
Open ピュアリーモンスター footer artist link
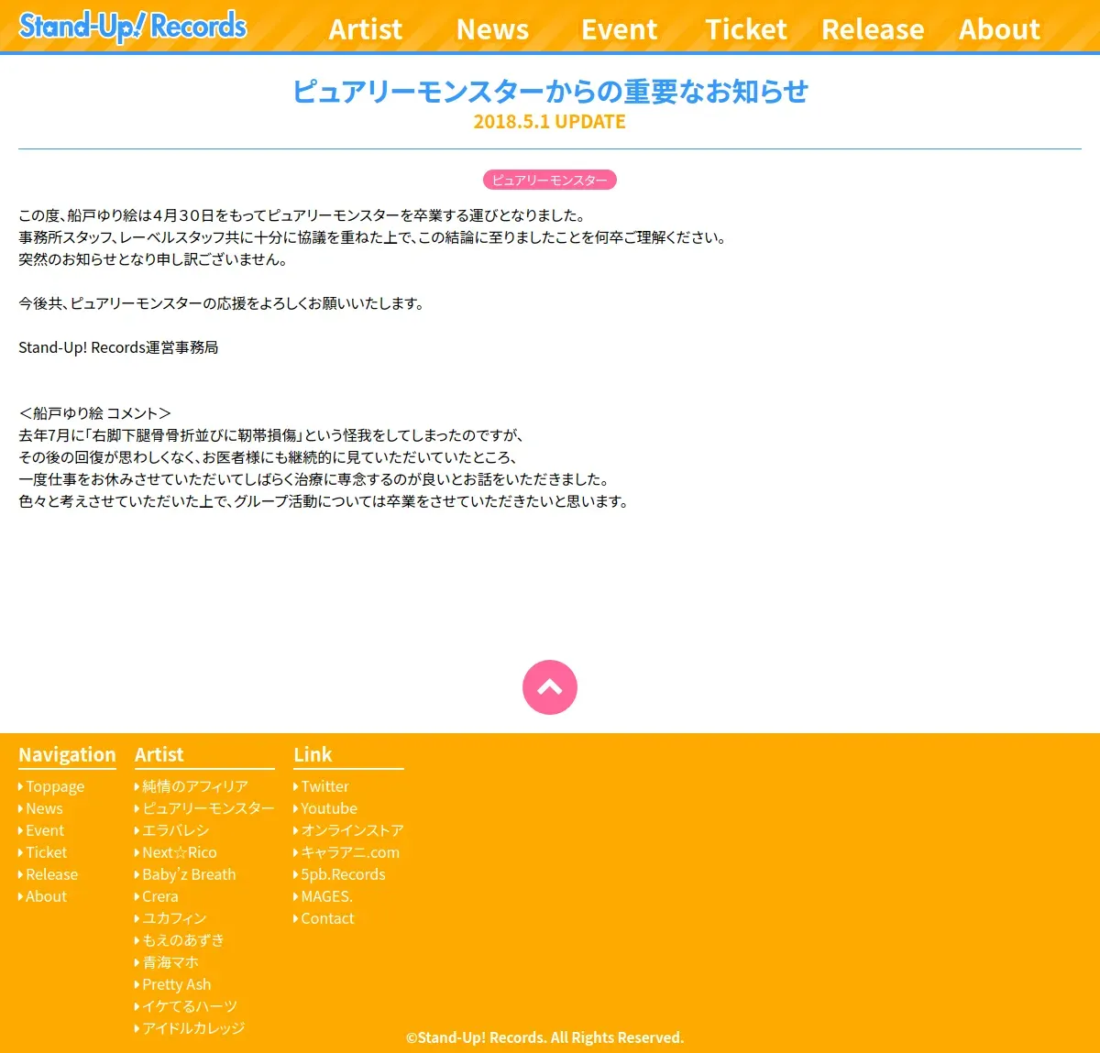click(x=204, y=808)
